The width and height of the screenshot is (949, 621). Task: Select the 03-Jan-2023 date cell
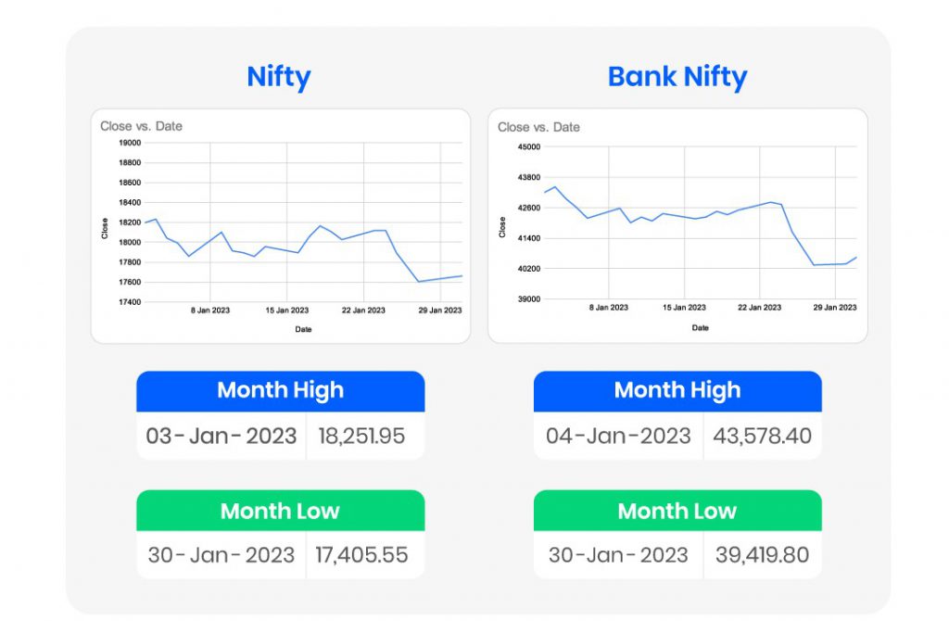[221, 436]
